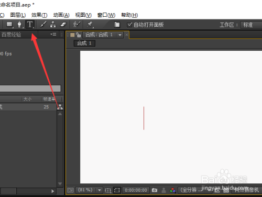Select the Clone Stamp tool
This screenshot has height=197, width=262.
click(53, 25)
